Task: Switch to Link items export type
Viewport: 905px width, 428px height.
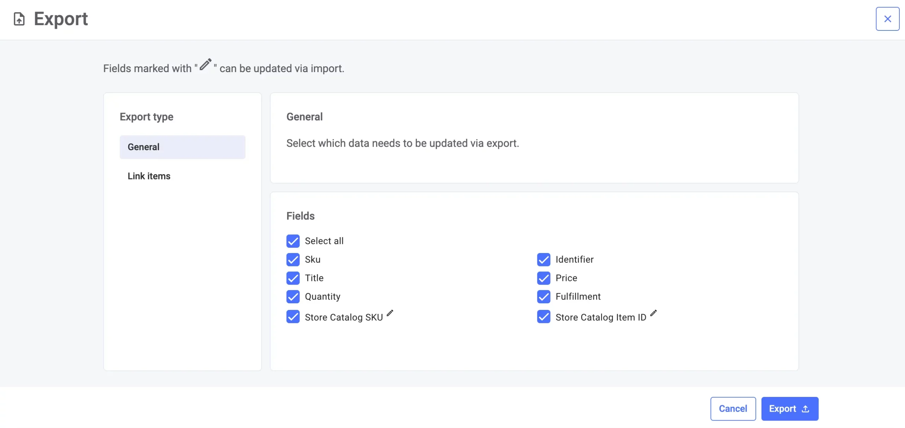Action: click(149, 176)
